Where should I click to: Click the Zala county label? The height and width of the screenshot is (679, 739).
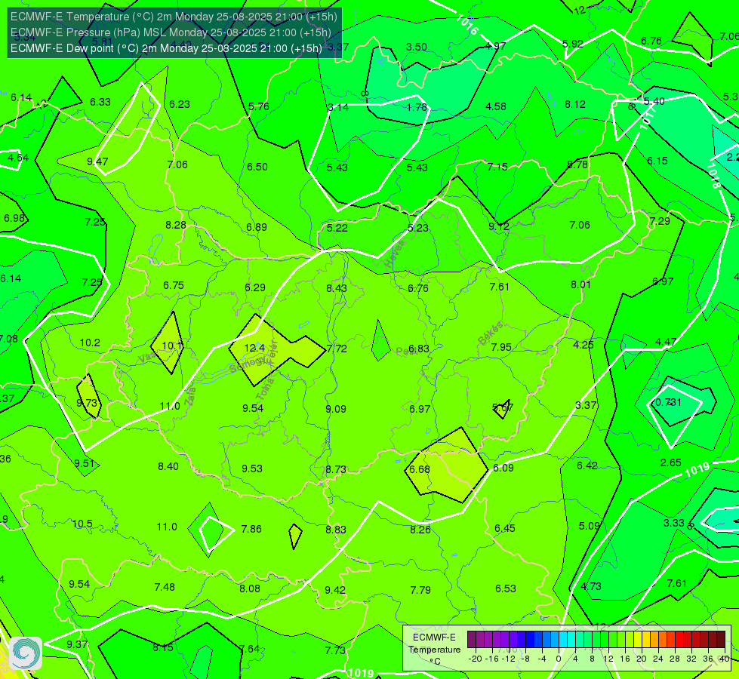190,396
